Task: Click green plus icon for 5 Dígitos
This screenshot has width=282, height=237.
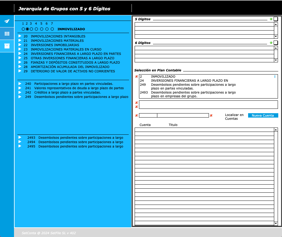Action: click(x=271, y=19)
